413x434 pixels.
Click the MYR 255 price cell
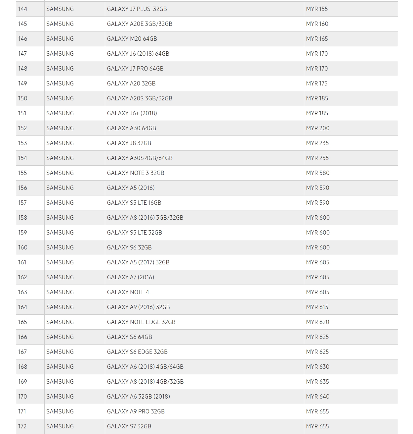point(317,158)
